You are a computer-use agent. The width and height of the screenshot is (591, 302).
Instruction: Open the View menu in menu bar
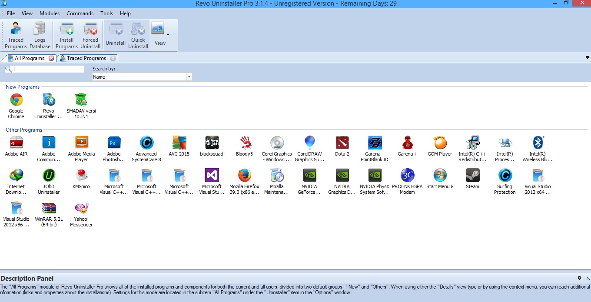coord(27,13)
